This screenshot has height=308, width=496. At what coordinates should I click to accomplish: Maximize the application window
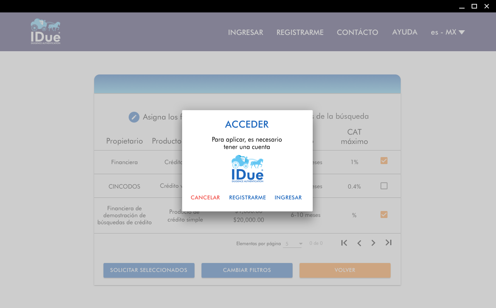[474, 6]
